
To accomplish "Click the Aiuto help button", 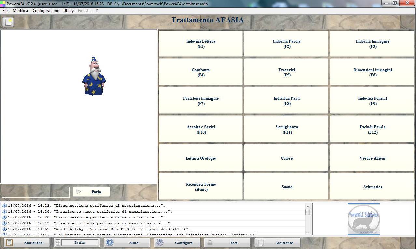I will [x=127, y=242].
